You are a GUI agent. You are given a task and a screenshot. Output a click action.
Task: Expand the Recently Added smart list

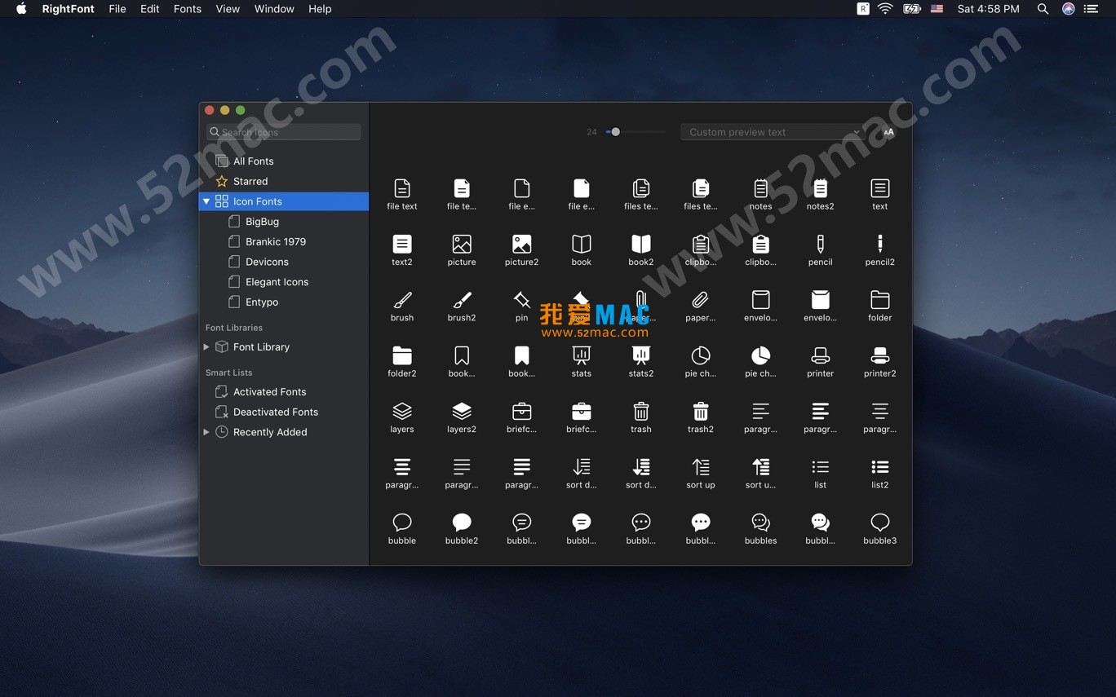tap(206, 432)
